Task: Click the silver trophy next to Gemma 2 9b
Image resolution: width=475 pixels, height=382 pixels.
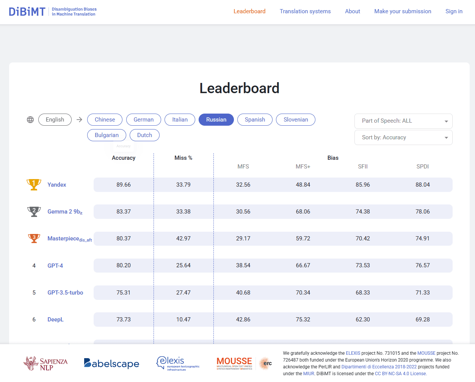Action: pos(34,212)
